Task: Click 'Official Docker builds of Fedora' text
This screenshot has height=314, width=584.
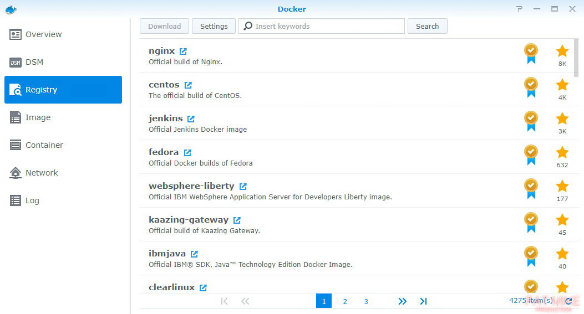Action: [200, 163]
